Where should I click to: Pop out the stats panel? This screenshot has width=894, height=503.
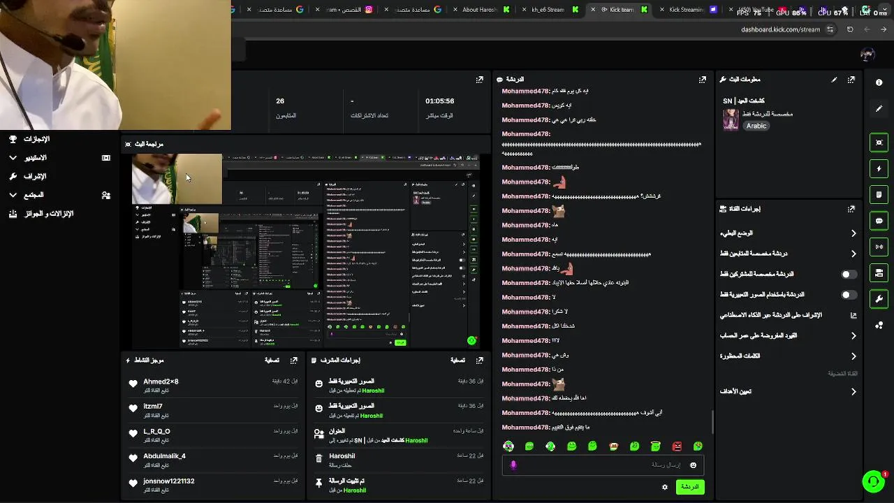point(479,80)
